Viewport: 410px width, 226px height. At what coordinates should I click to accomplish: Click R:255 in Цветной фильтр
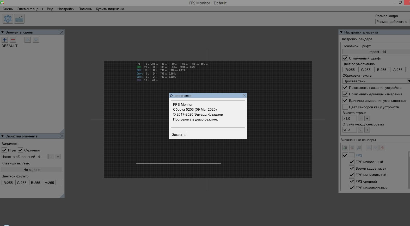point(8,183)
